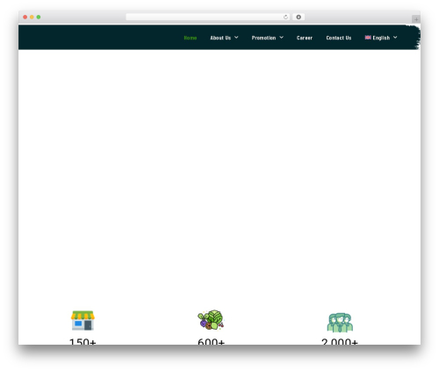Close the browser window with the red button
This screenshot has width=439, height=371.
pyautogui.click(x=25, y=17)
